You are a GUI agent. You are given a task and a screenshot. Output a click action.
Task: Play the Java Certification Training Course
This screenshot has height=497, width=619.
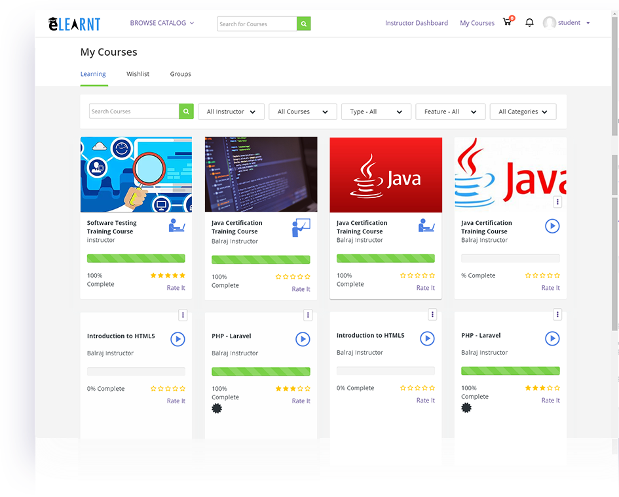(x=552, y=226)
